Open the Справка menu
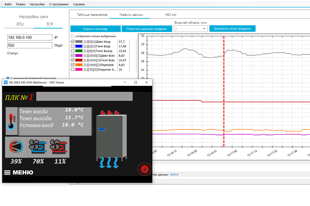 (x=79, y=4)
